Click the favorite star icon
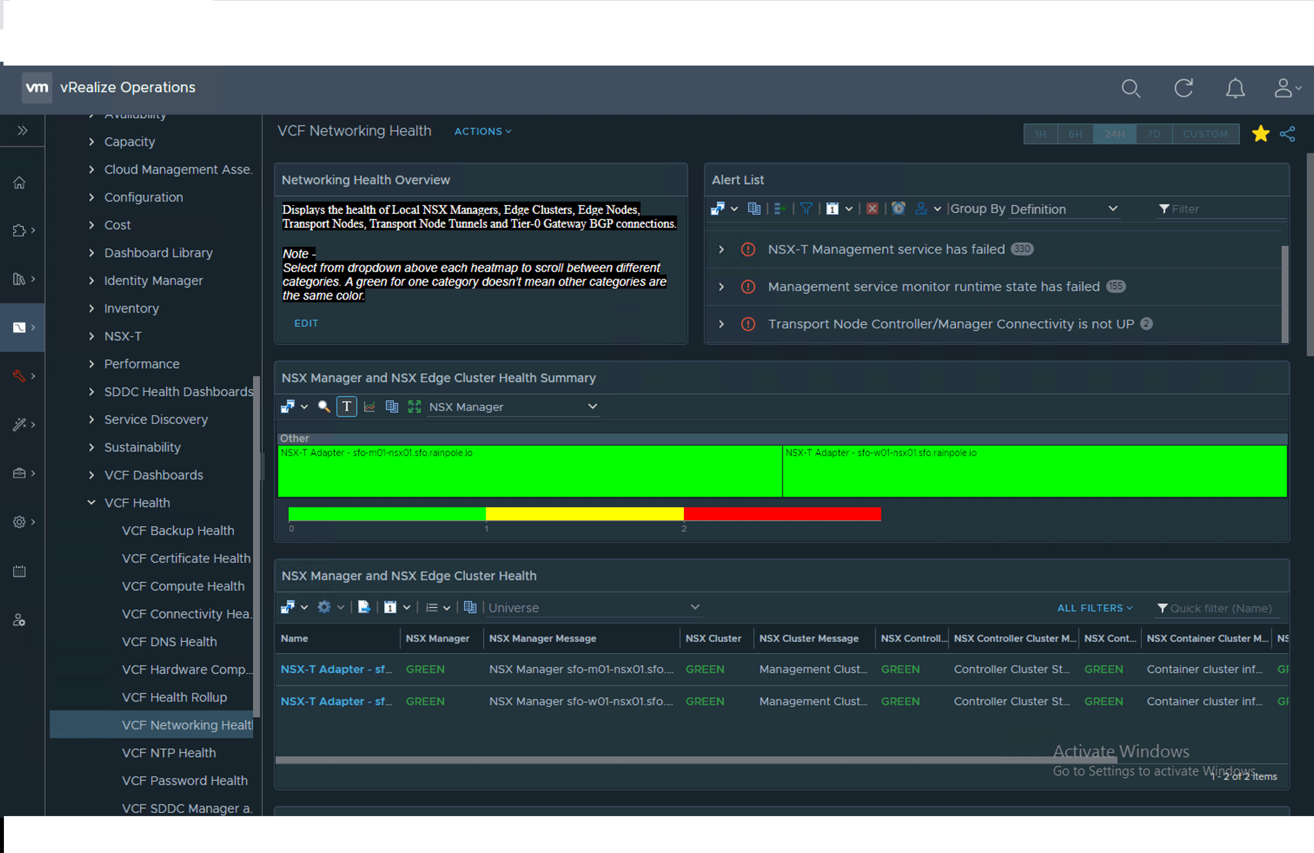1314x853 pixels. [1261, 133]
